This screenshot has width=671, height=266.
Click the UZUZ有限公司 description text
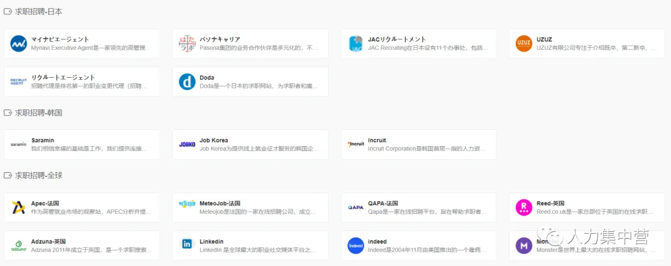[596, 48]
